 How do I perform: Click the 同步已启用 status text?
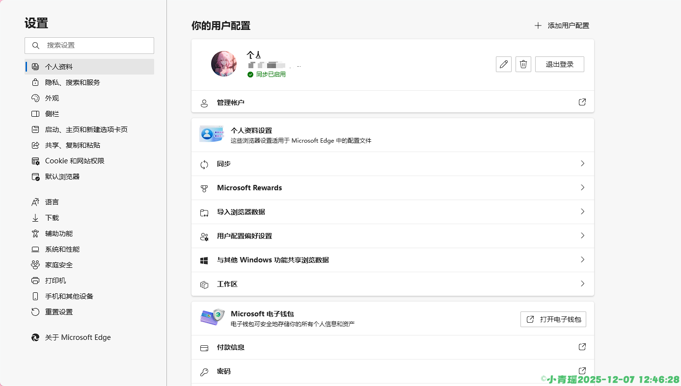pos(271,75)
